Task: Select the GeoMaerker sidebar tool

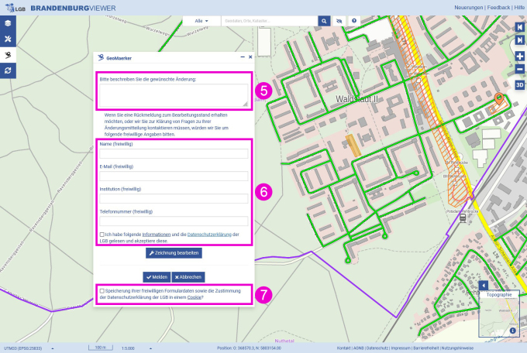Action: tap(8, 55)
